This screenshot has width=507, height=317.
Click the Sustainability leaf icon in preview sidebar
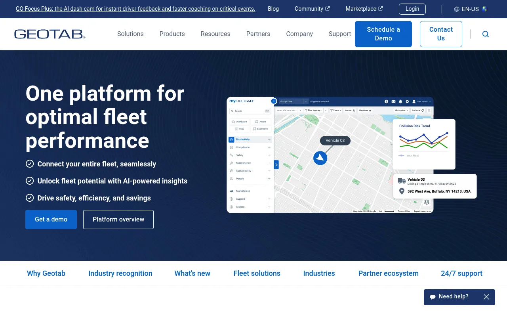(x=231, y=171)
